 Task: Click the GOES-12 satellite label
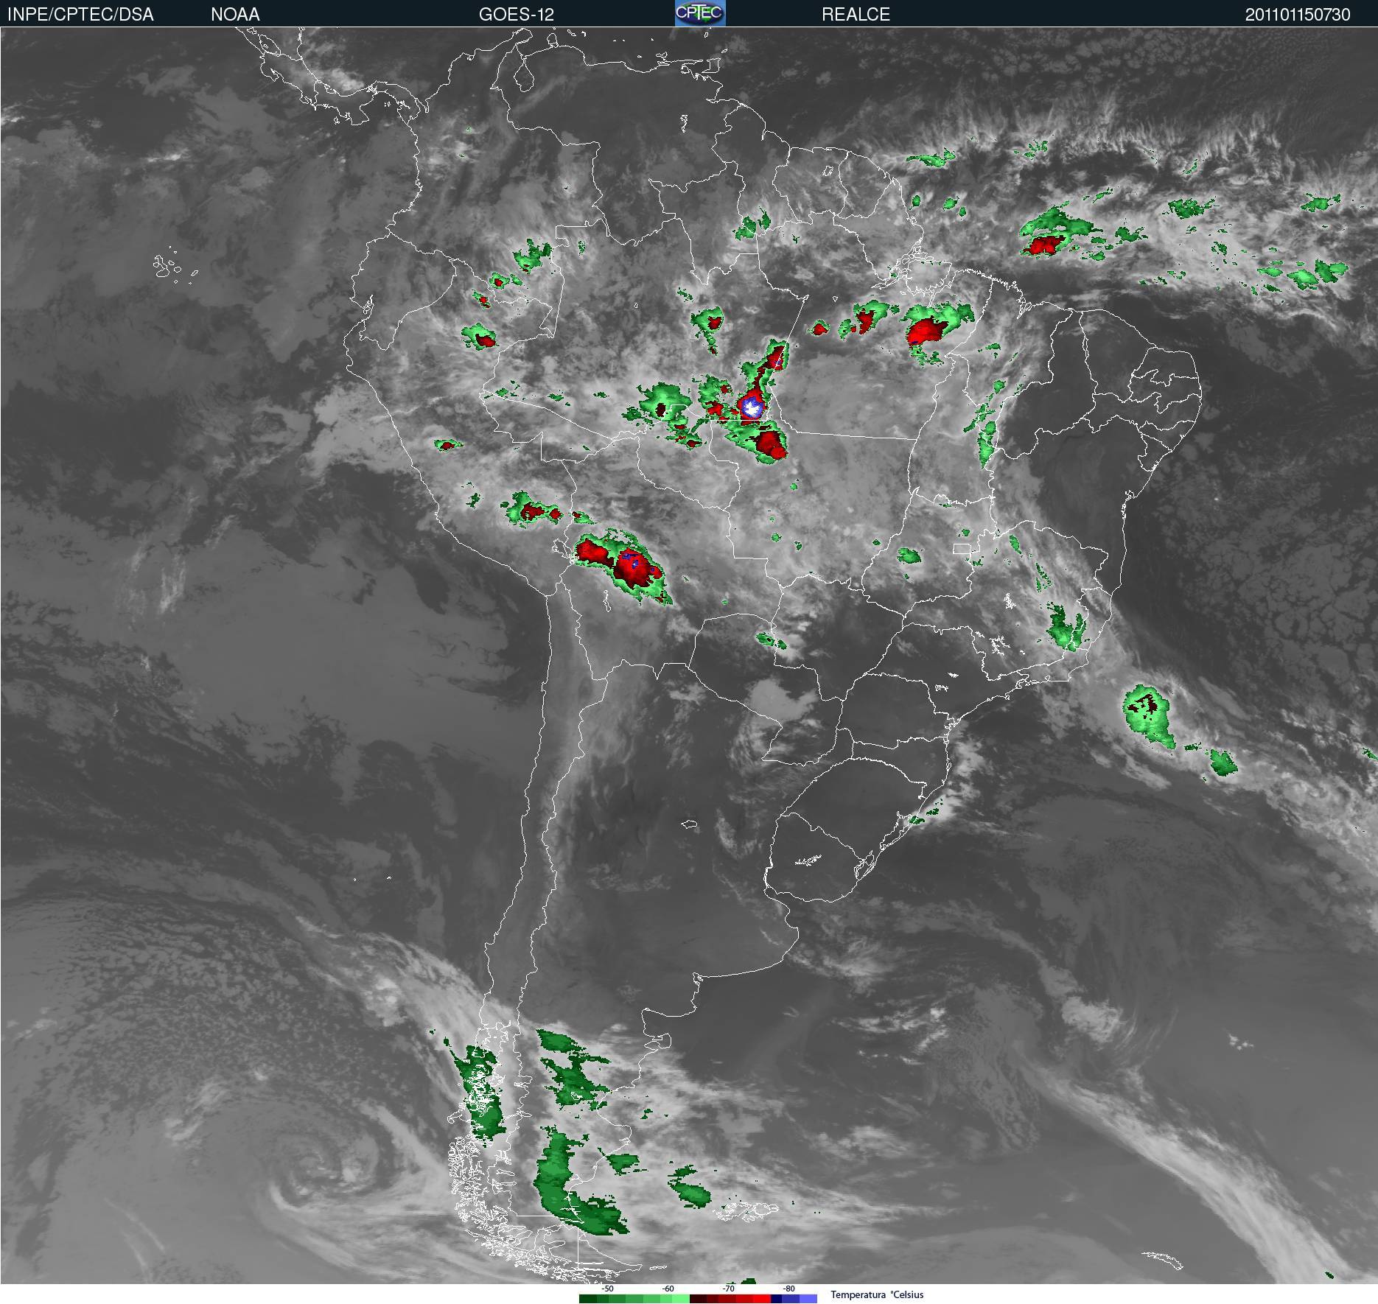(516, 15)
